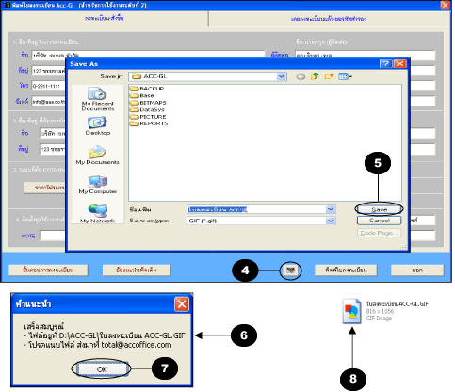Click the phone field with 0-2911-1111
The image size is (455, 392).
[49, 86]
